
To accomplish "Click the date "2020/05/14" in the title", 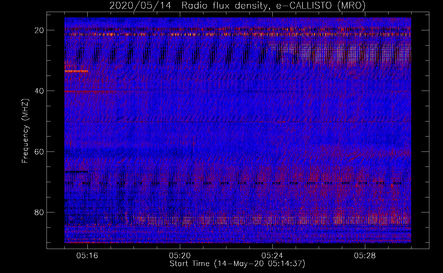I will click(x=140, y=6).
